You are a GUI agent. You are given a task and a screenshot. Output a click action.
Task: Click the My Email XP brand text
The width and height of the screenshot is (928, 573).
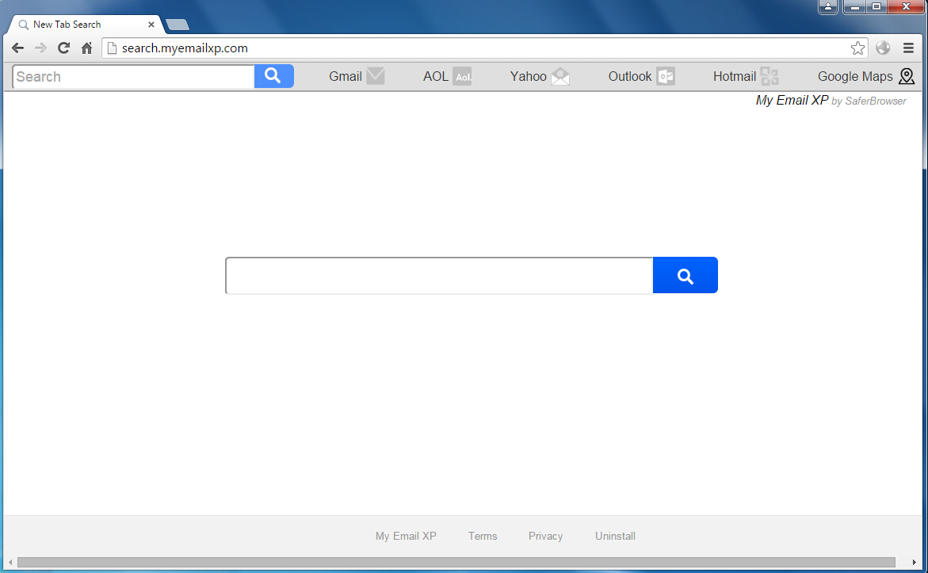[792, 100]
